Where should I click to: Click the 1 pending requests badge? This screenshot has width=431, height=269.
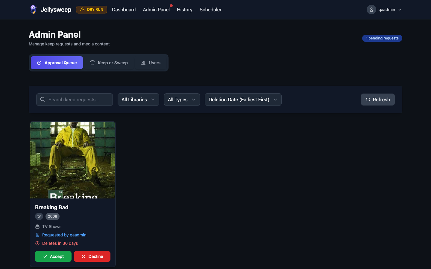[x=382, y=38]
